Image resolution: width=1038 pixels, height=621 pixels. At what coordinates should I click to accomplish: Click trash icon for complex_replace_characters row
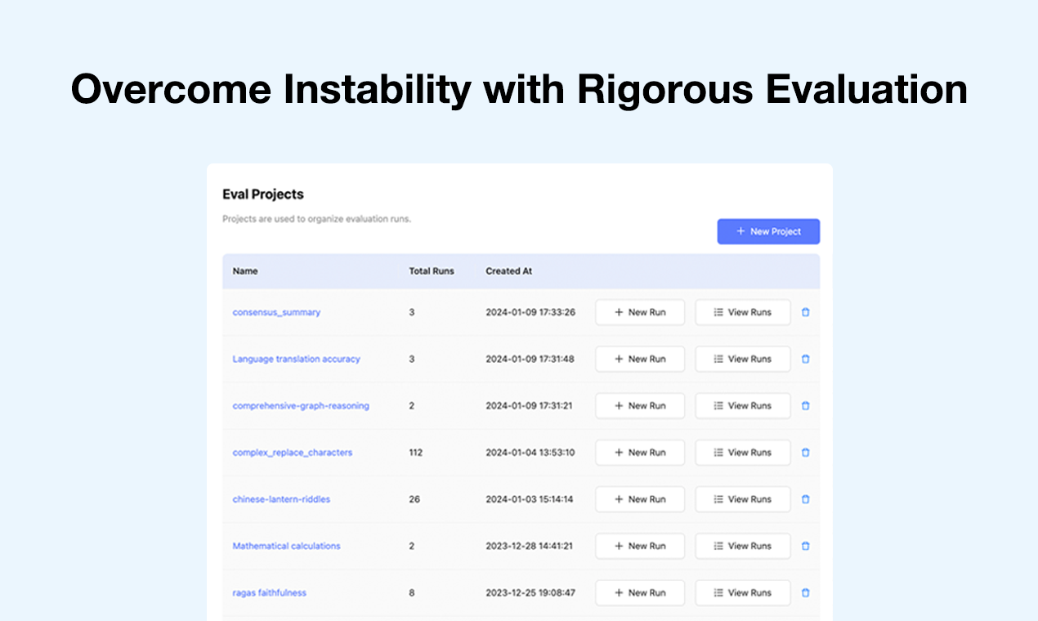[805, 452]
